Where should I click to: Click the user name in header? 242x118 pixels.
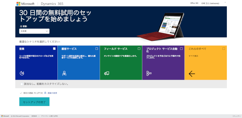click(210, 3)
